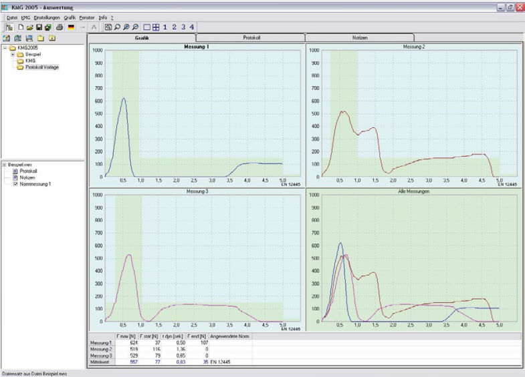Click the save diskette icon

pyautogui.click(x=39, y=27)
